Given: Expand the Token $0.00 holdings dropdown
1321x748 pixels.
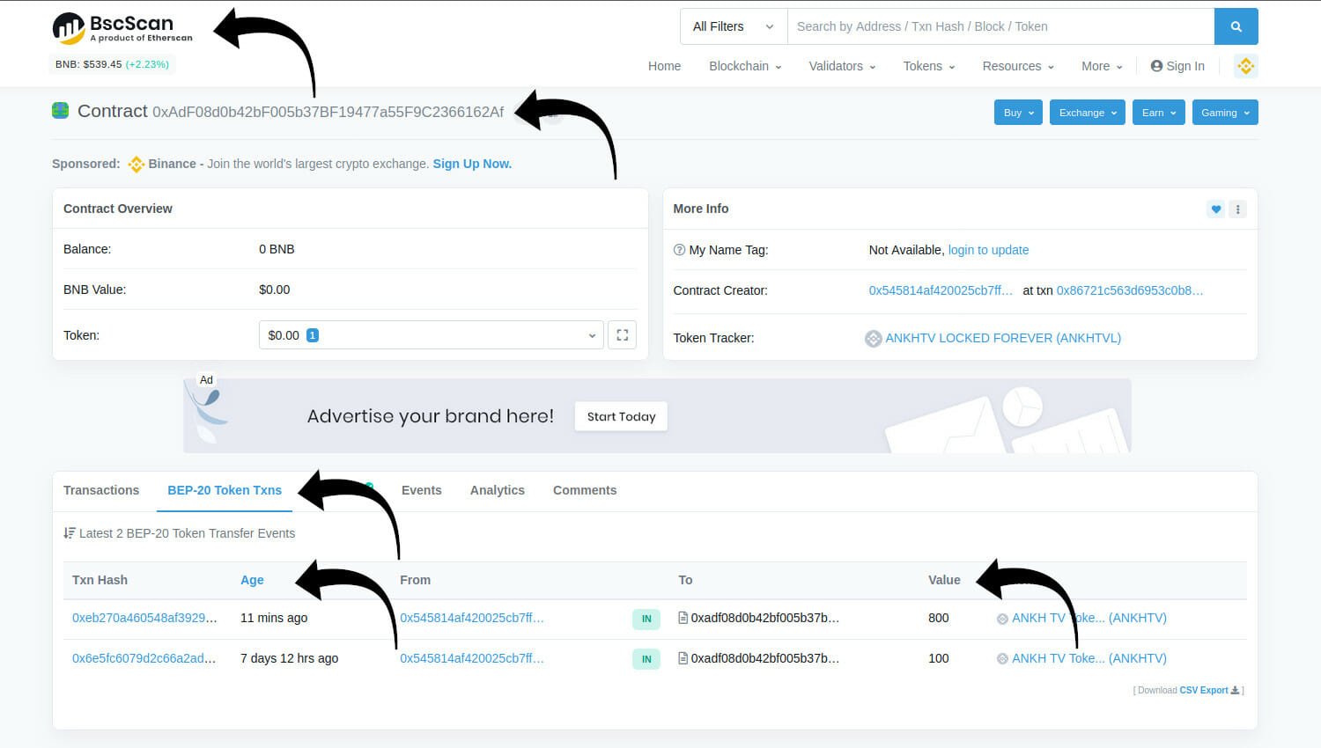Looking at the screenshot, I should 431,335.
